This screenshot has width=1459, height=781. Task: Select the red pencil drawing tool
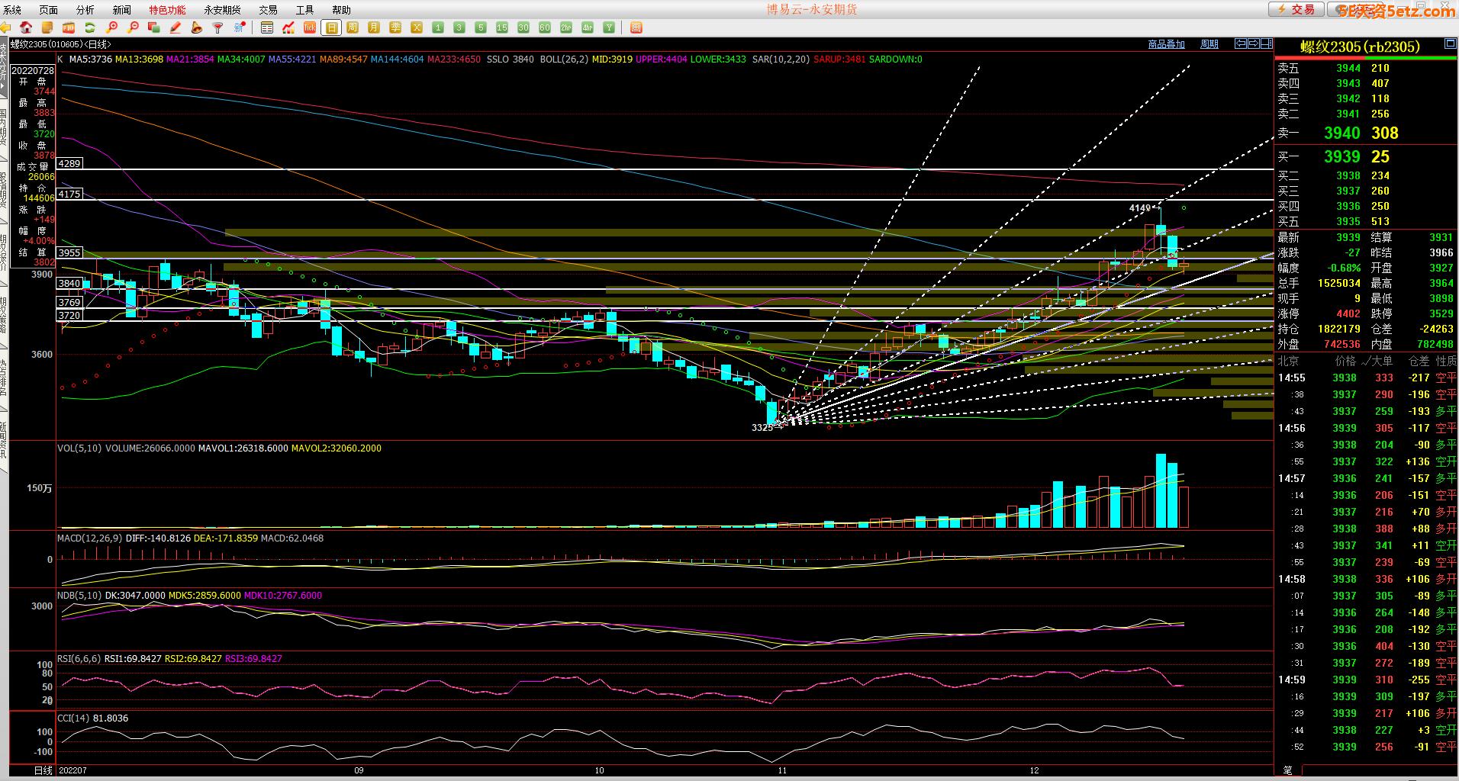click(x=176, y=27)
